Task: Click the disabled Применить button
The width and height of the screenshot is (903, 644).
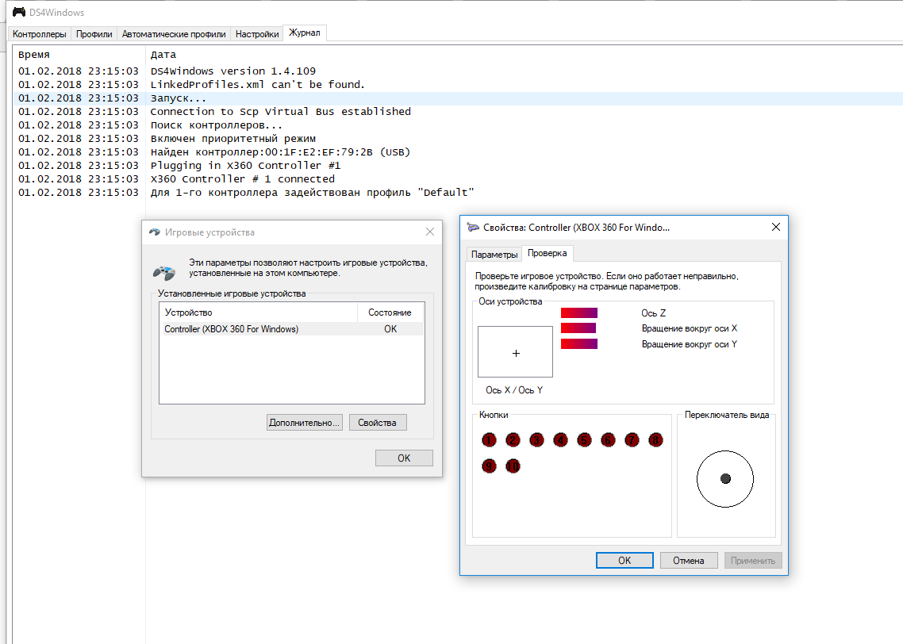Action: [x=753, y=561]
